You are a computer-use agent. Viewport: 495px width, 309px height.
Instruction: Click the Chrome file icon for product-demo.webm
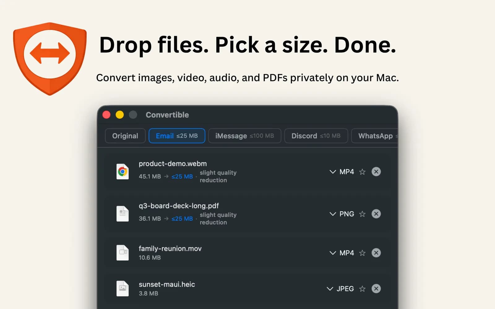pyautogui.click(x=123, y=171)
